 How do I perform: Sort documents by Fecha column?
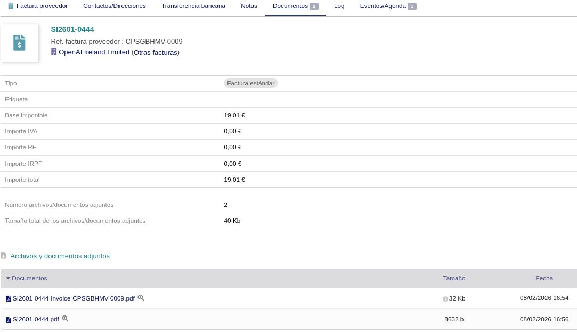coord(544,278)
